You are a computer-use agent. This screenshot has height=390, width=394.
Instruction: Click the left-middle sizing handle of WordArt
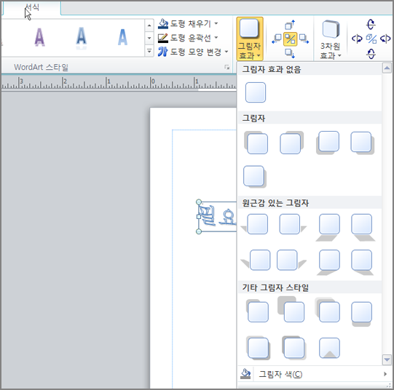(199, 217)
